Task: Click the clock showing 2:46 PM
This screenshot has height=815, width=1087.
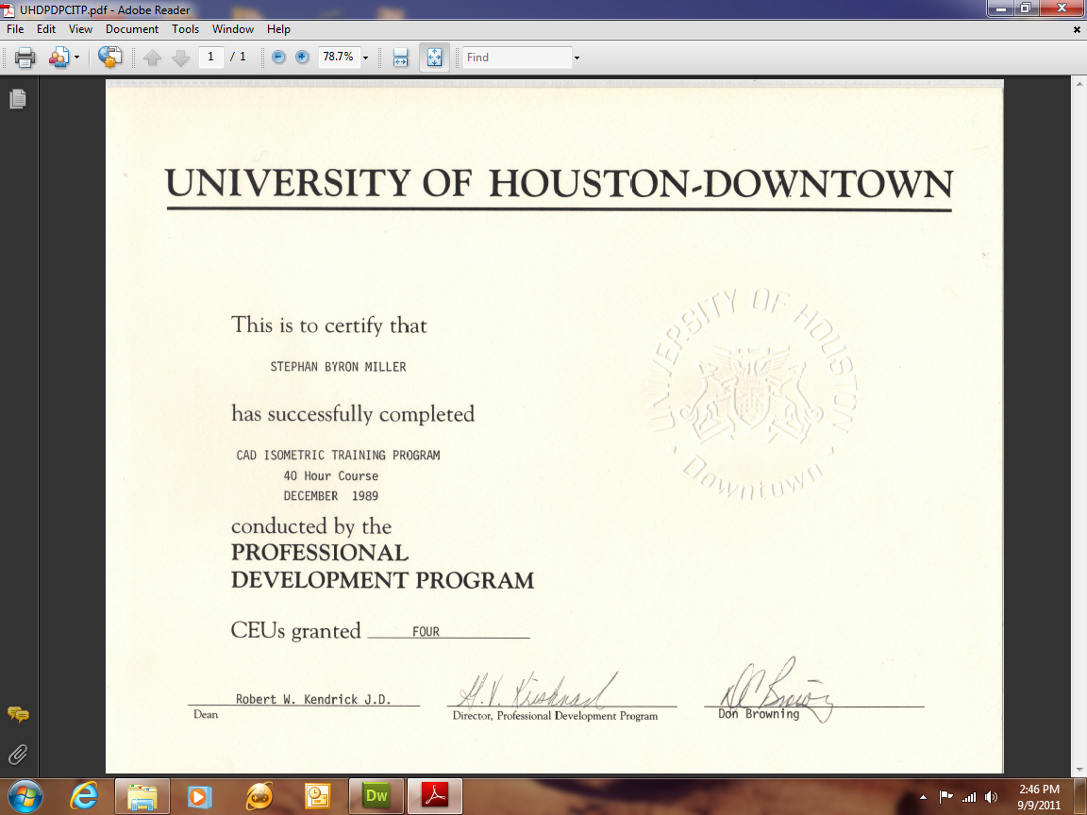Action: (x=1039, y=790)
